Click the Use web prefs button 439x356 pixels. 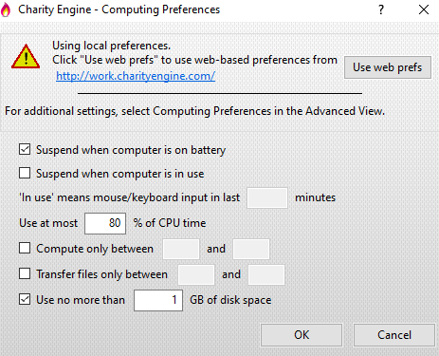[x=388, y=67]
